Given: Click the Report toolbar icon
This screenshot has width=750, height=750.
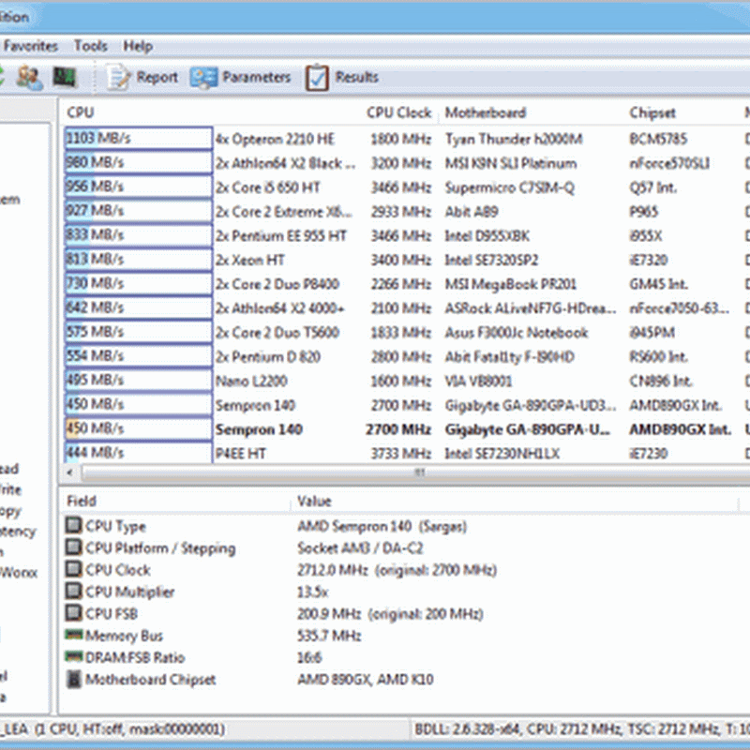Looking at the screenshot, I should [119, 78].
